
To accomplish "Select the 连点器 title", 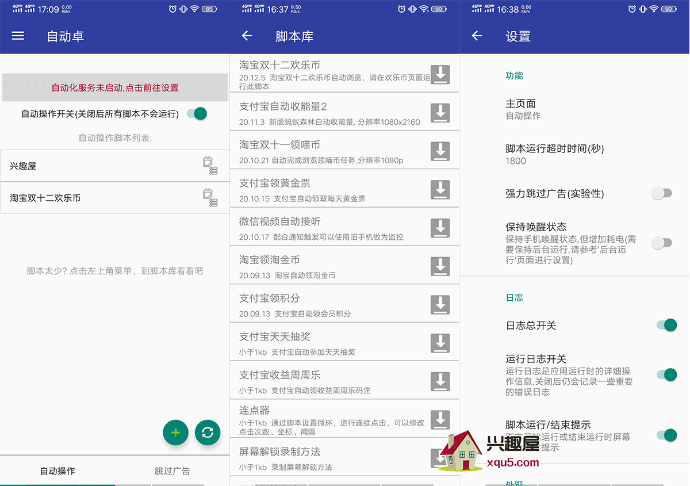I will click(x=254, y=410).
